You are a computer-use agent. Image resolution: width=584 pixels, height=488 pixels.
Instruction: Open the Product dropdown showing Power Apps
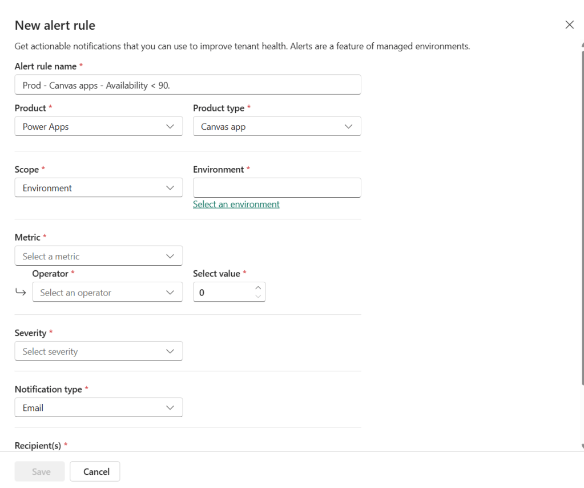98,126
